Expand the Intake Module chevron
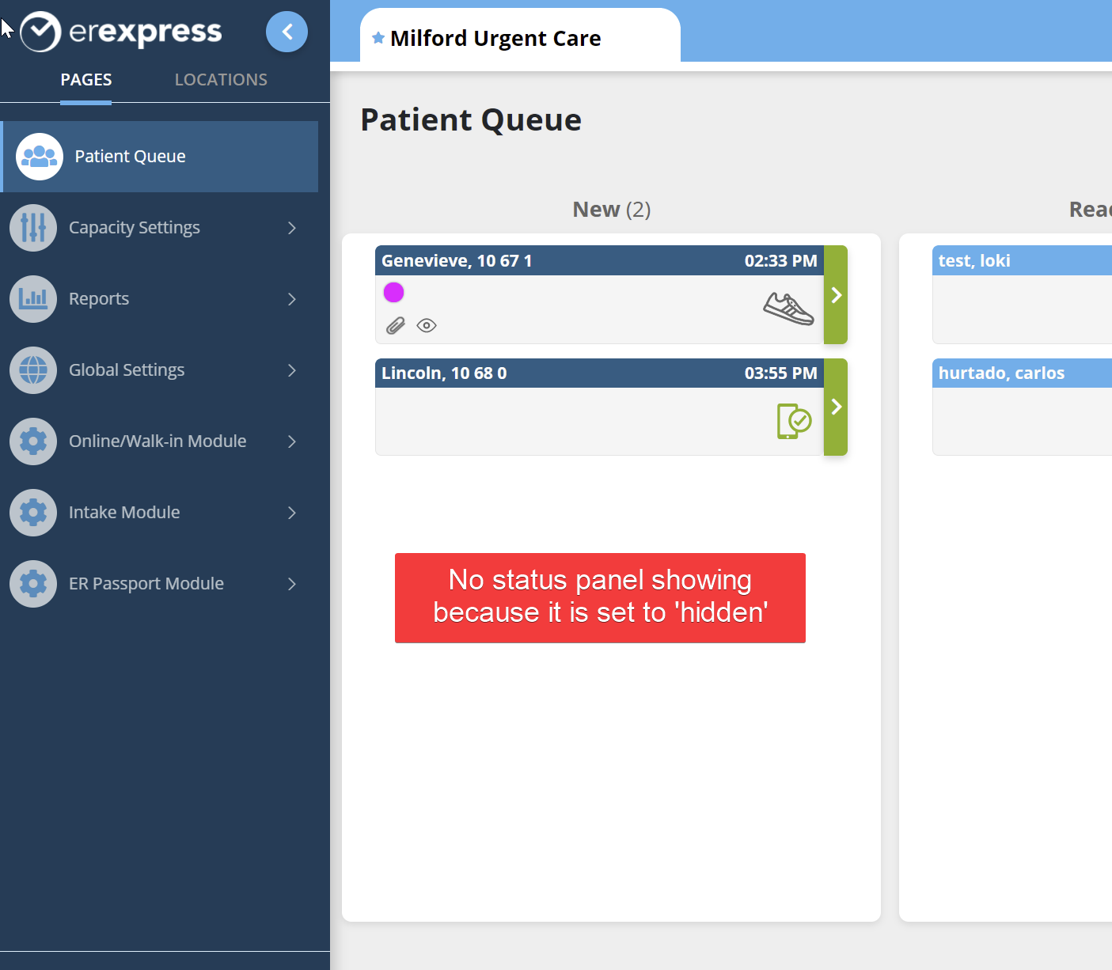Image resolution: width=1112 pixels, height=970 pixels. [x=292, y=513]
